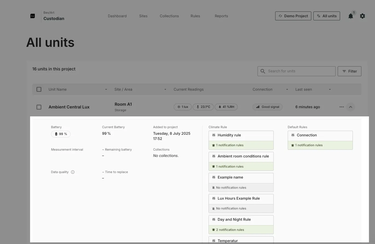Open the Reports nav item
Viewport: 375px width, 244px height.
point(221,16)
